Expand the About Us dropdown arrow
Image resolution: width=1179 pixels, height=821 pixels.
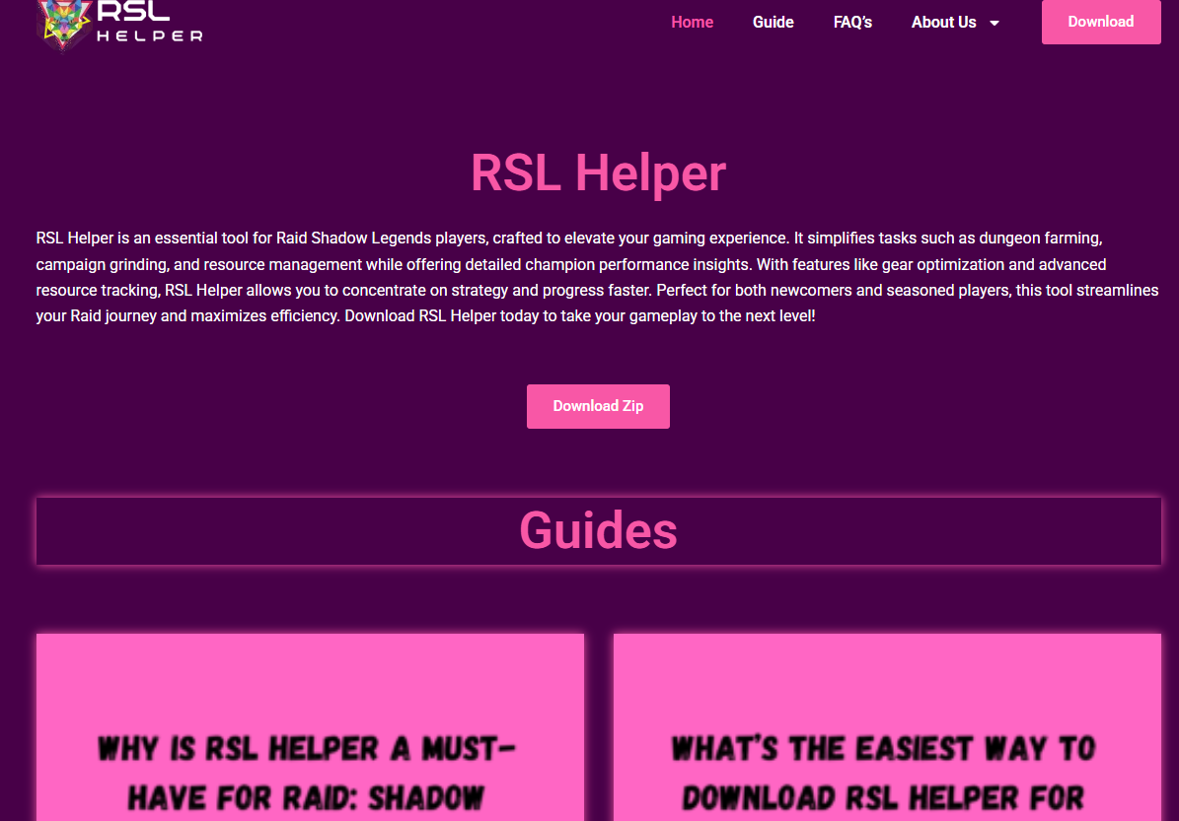click(994, 23)
